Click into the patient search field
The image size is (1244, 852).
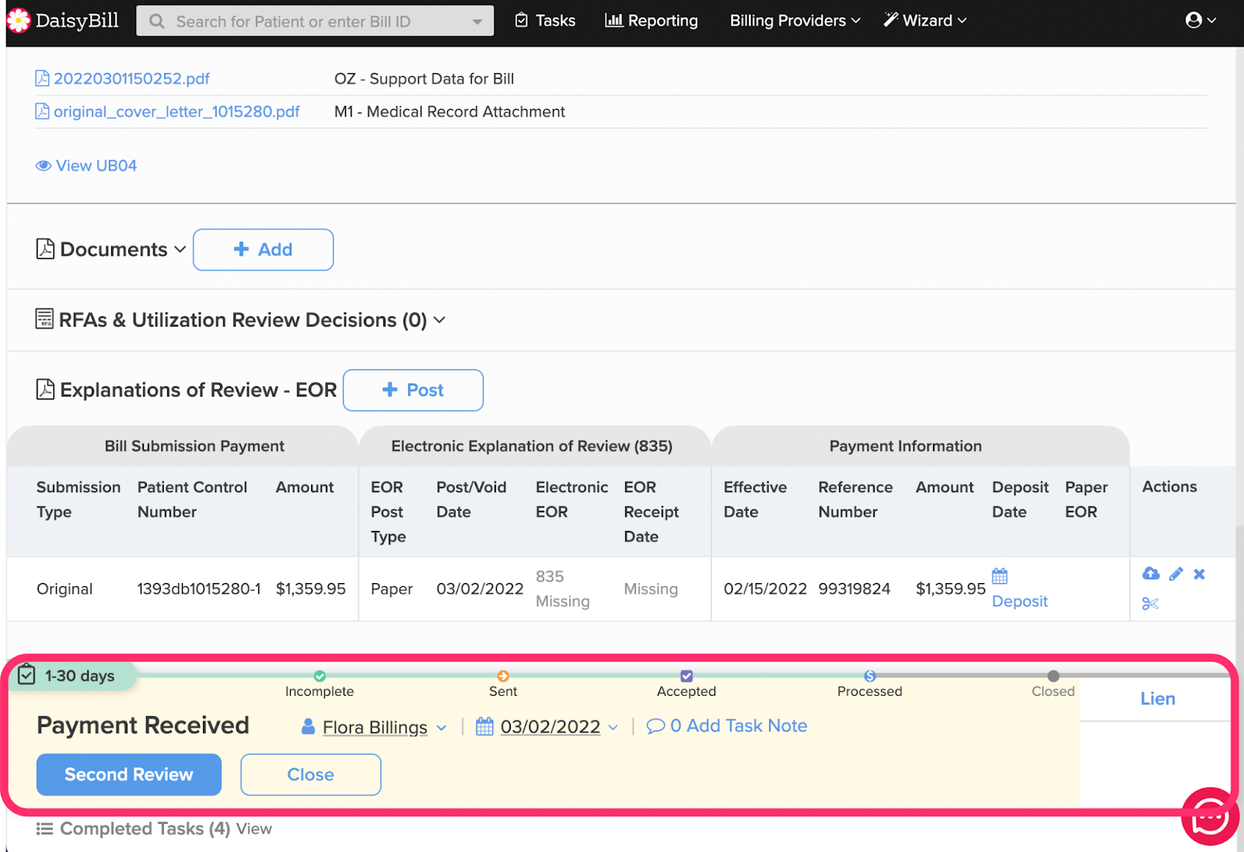coord(315,22)
